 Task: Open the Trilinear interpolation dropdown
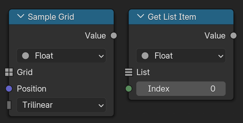click(x=61, y=105)
